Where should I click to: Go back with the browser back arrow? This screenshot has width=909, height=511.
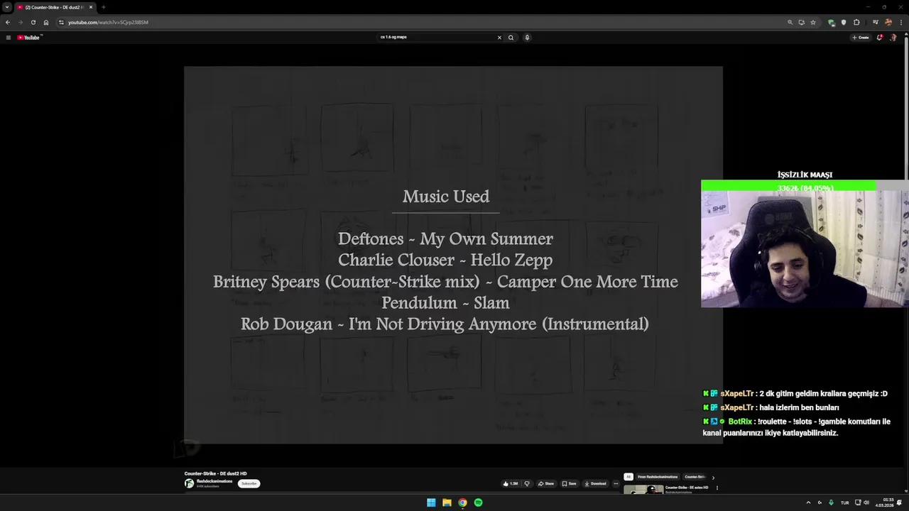(8, 22)
